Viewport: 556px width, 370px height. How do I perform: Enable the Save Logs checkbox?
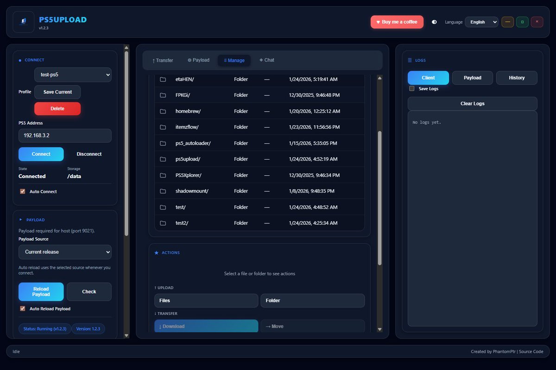tap(411, 88)
